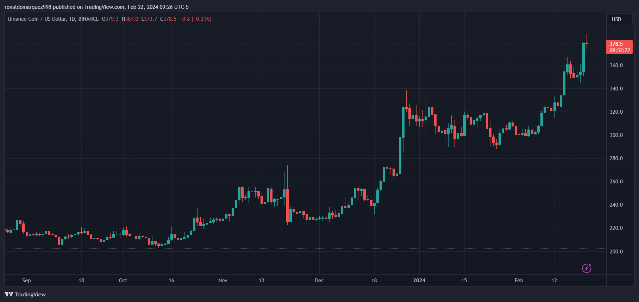Click the 12 date label on time axis
Image resolution: width=639 pixels, height=302 pixels.
tap(554, 281)
